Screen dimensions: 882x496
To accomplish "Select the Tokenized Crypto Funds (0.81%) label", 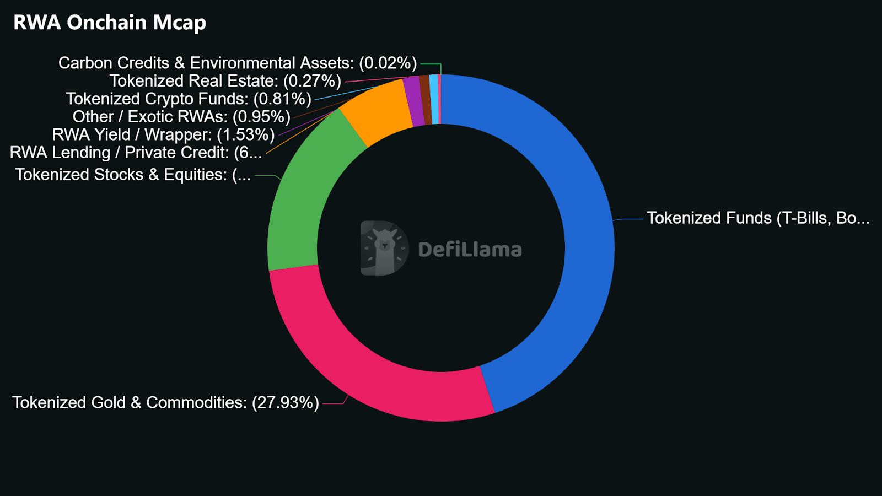I will pyautogui.click(x=189, y=99).
